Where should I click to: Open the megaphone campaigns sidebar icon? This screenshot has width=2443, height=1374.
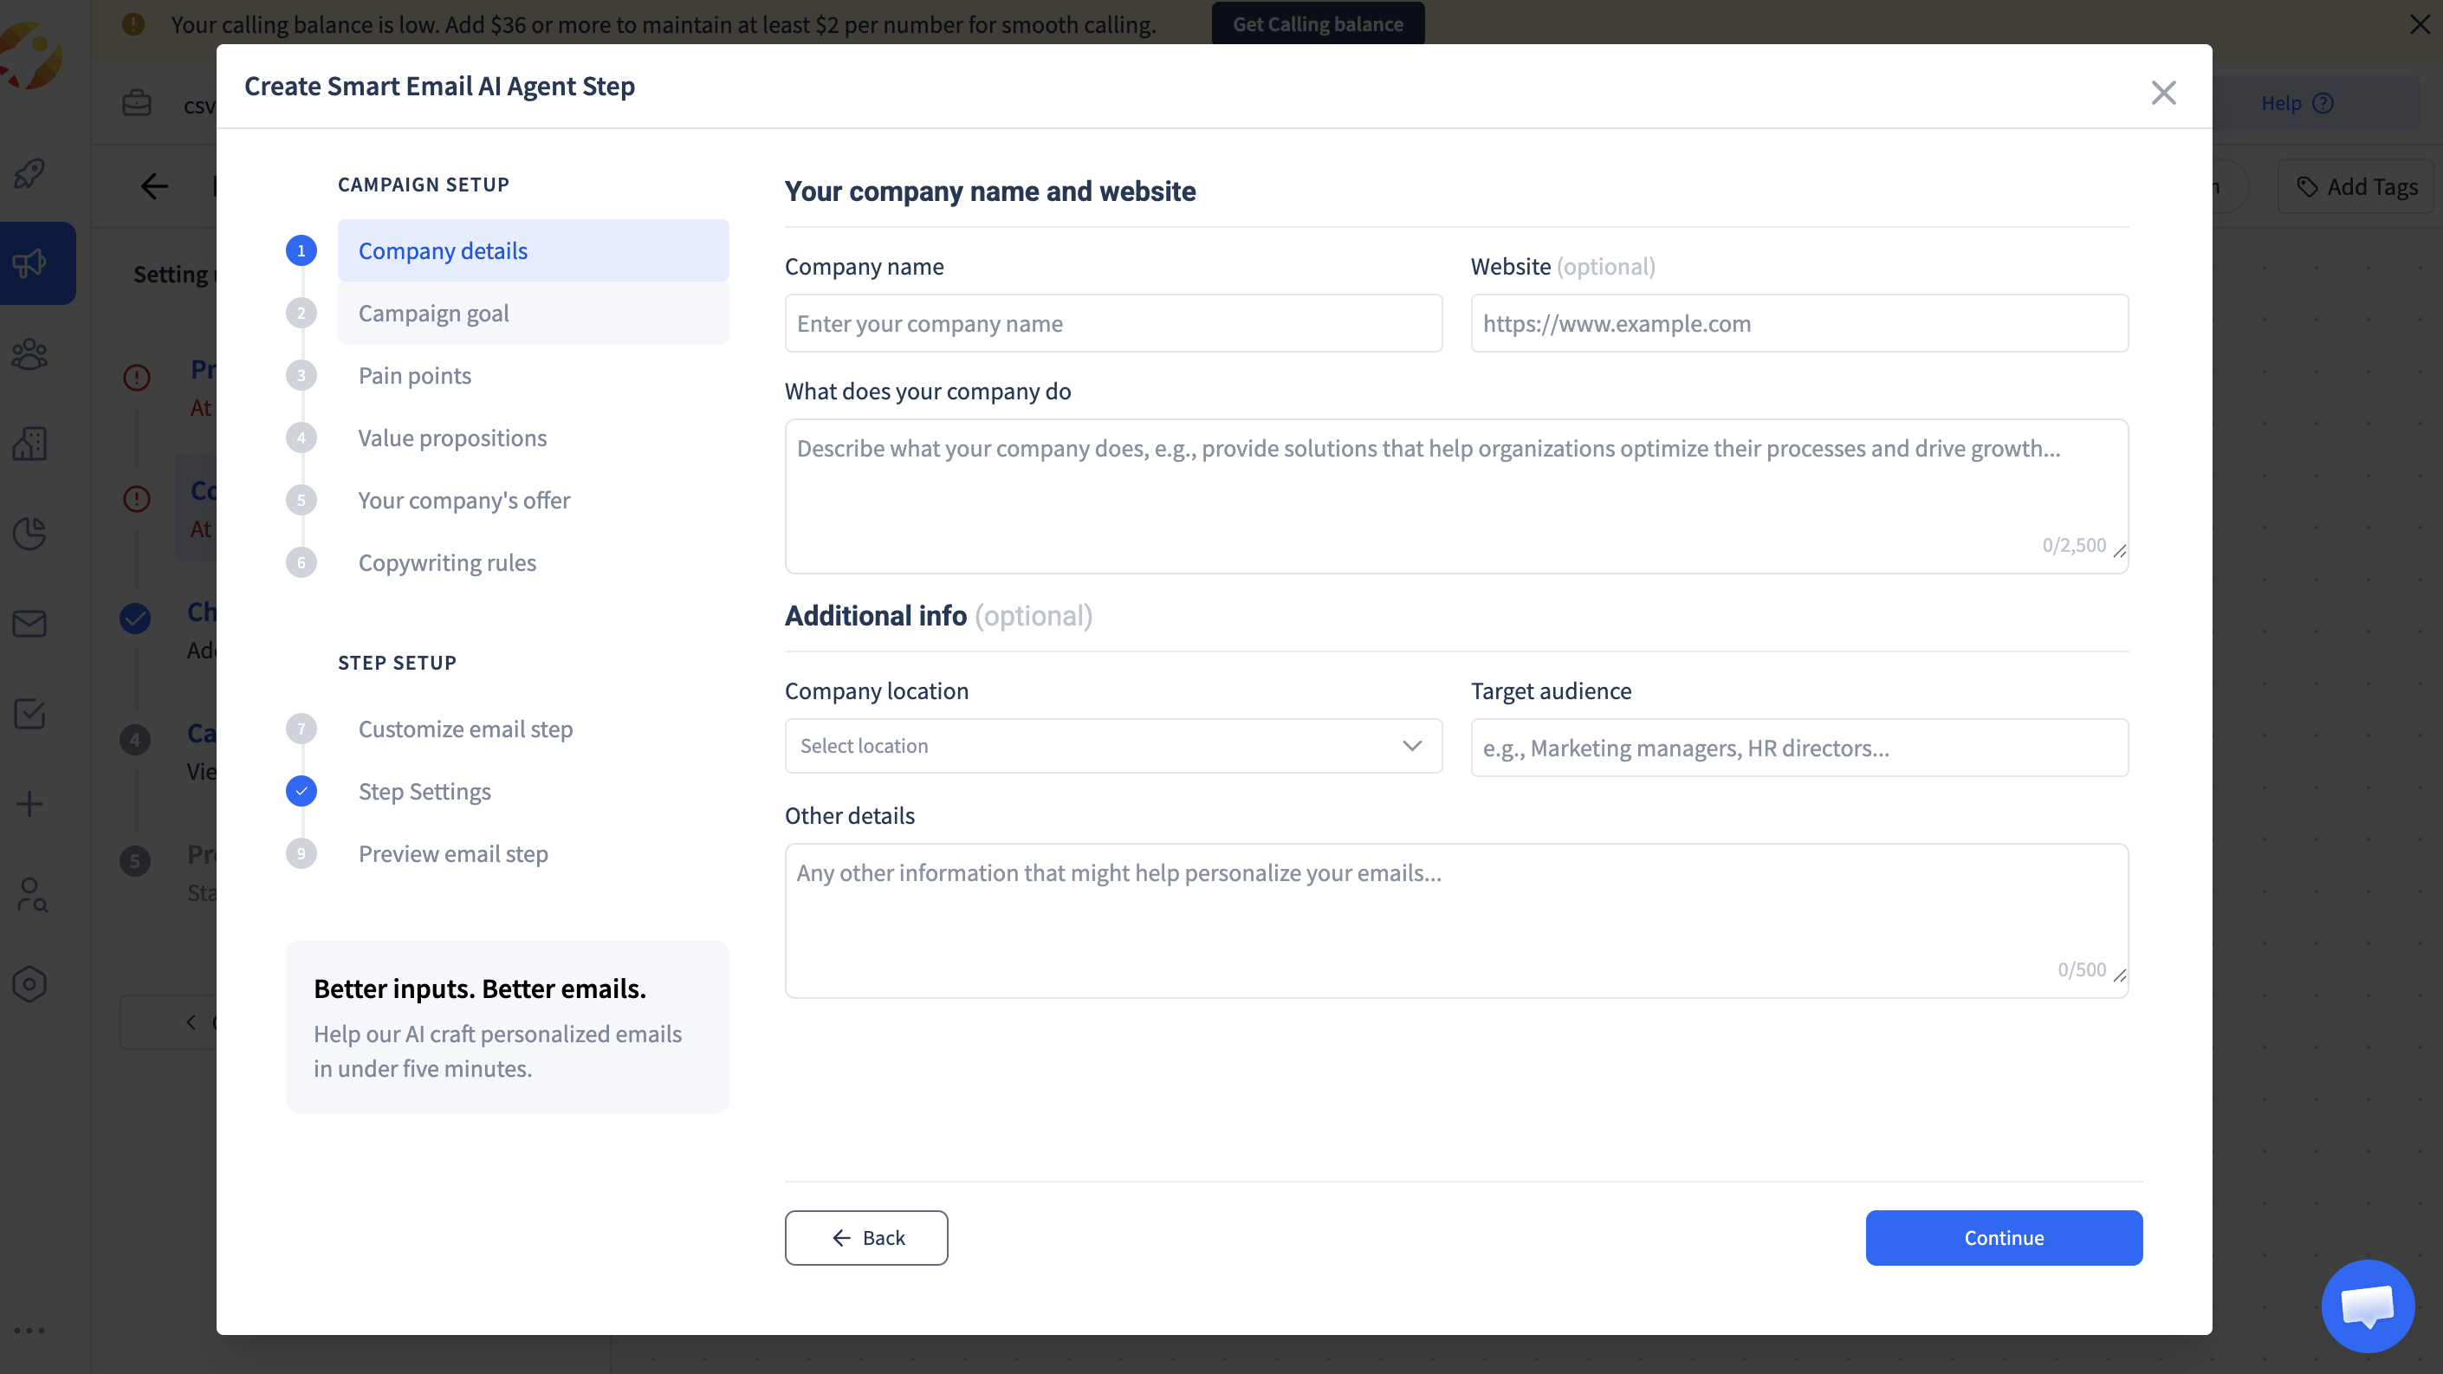[x=30, y=263]
